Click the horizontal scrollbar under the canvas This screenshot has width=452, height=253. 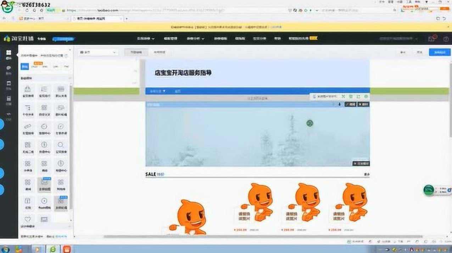tap(262, 236)
